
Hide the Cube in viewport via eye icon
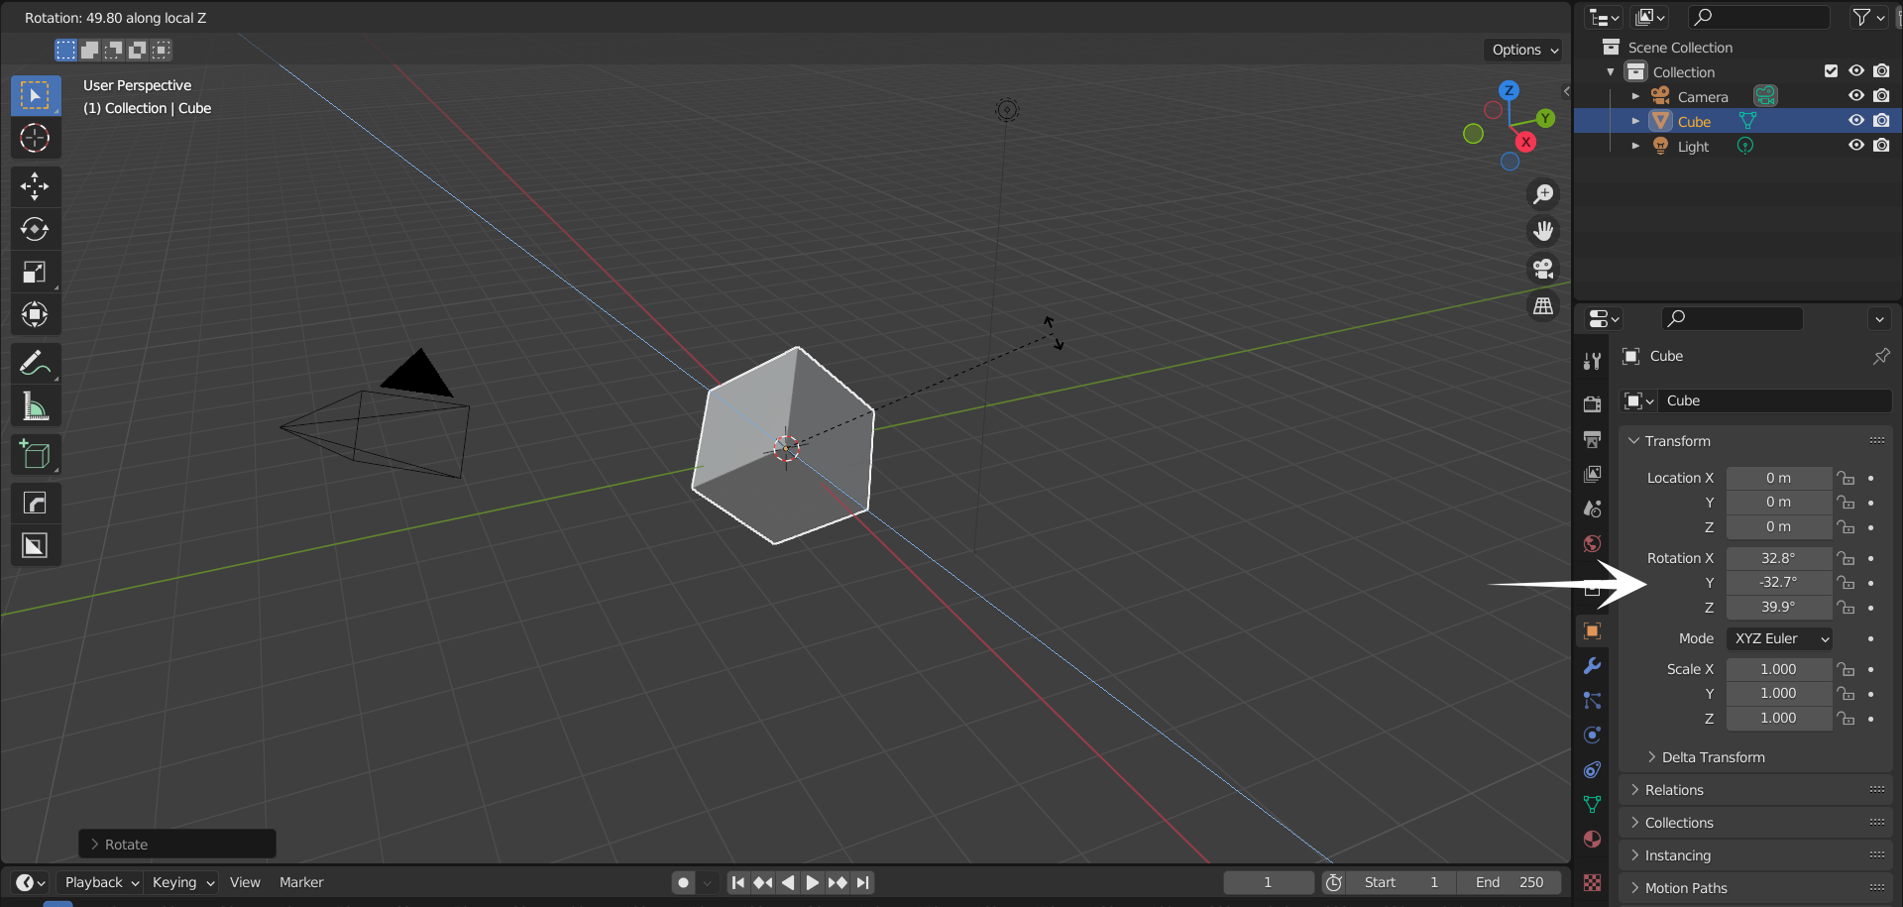(1856, 121)
